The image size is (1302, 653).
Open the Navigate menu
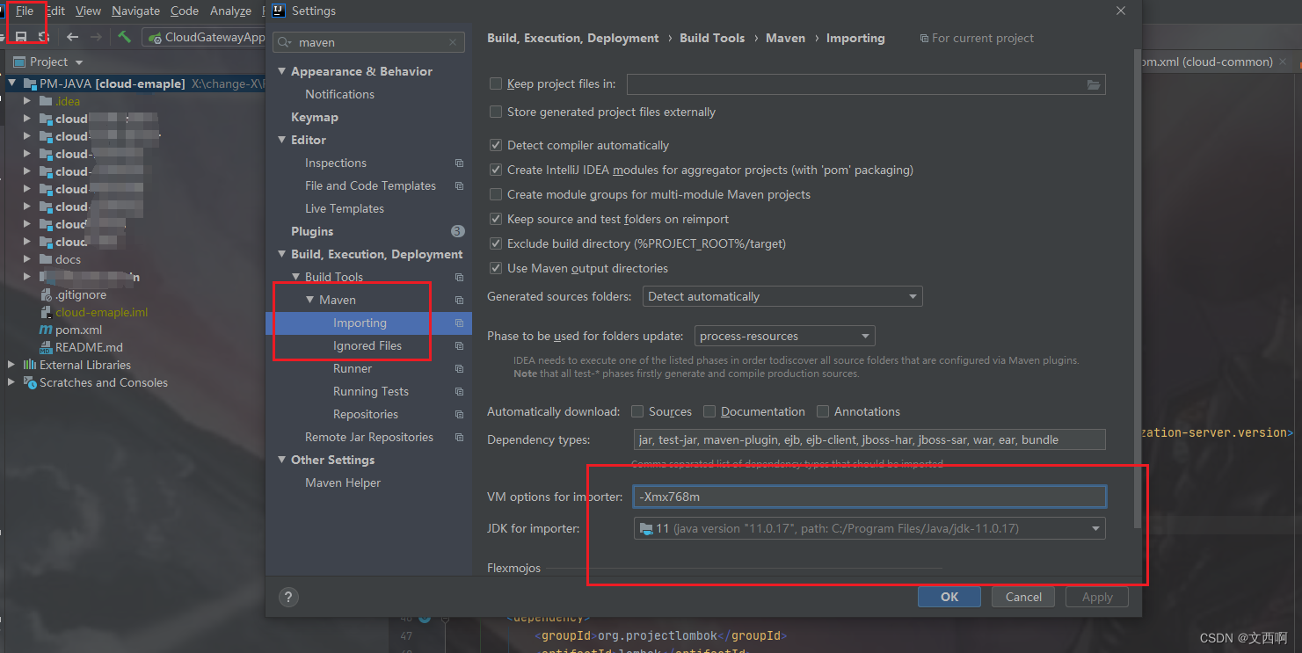135,11
